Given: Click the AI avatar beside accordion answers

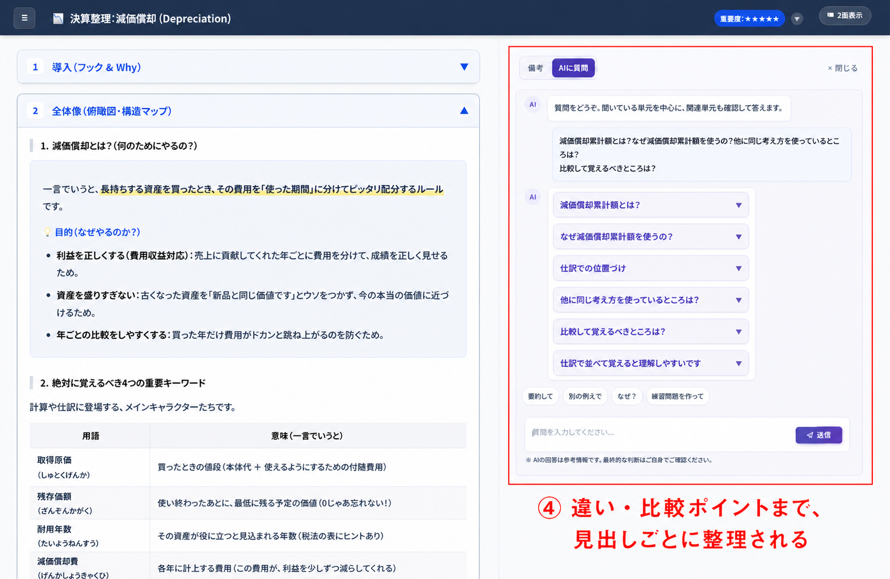Looking at the screenshot, I should click(x=533, y=197).
